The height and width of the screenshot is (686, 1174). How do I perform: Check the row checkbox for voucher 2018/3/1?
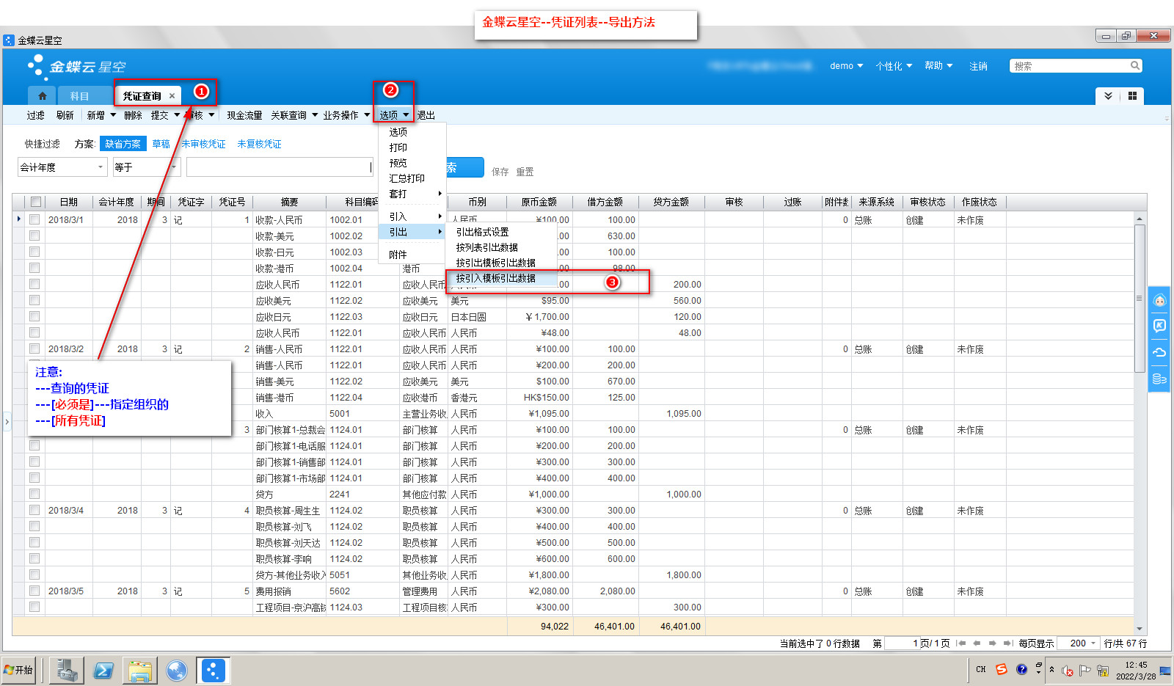point(34,219)
